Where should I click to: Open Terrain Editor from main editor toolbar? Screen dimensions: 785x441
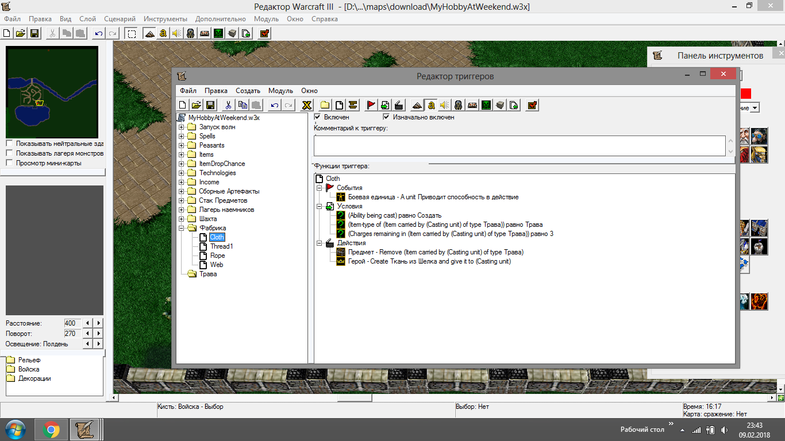click(149, 33)
